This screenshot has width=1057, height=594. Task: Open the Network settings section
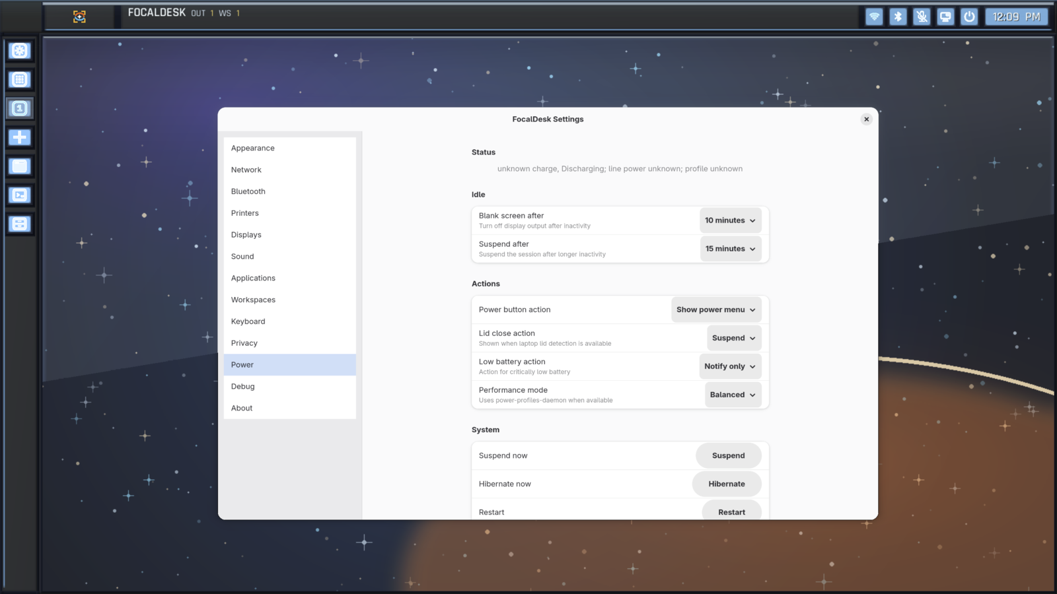click(x=290, y=170)
